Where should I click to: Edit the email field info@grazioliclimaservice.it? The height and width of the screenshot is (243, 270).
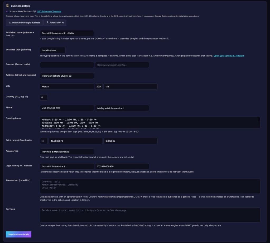point(122,108)
